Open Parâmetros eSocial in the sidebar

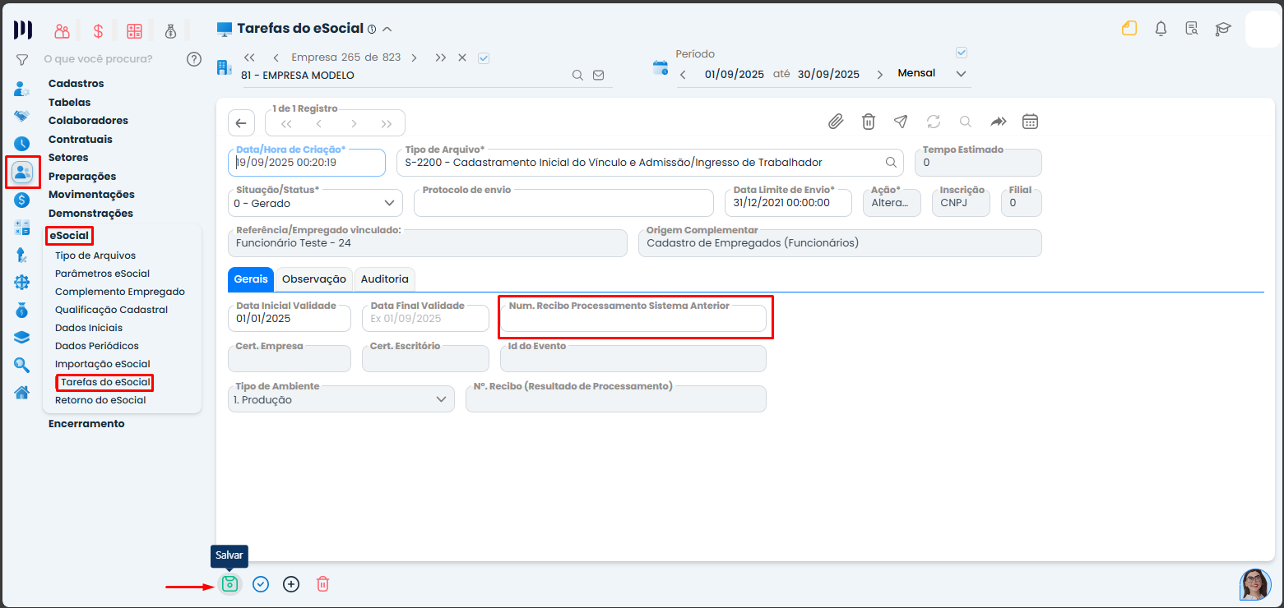102,274
